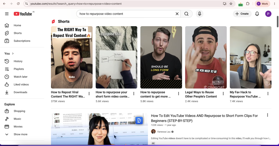Viewport: 279px width, 146px height.
Task: Open notifications bell
Action: [x=257, y=14]
